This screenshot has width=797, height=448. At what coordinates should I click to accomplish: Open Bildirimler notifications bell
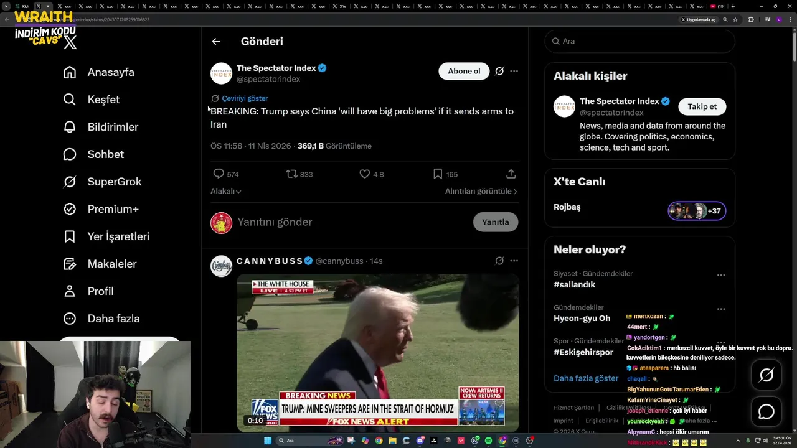pos(70,127)
